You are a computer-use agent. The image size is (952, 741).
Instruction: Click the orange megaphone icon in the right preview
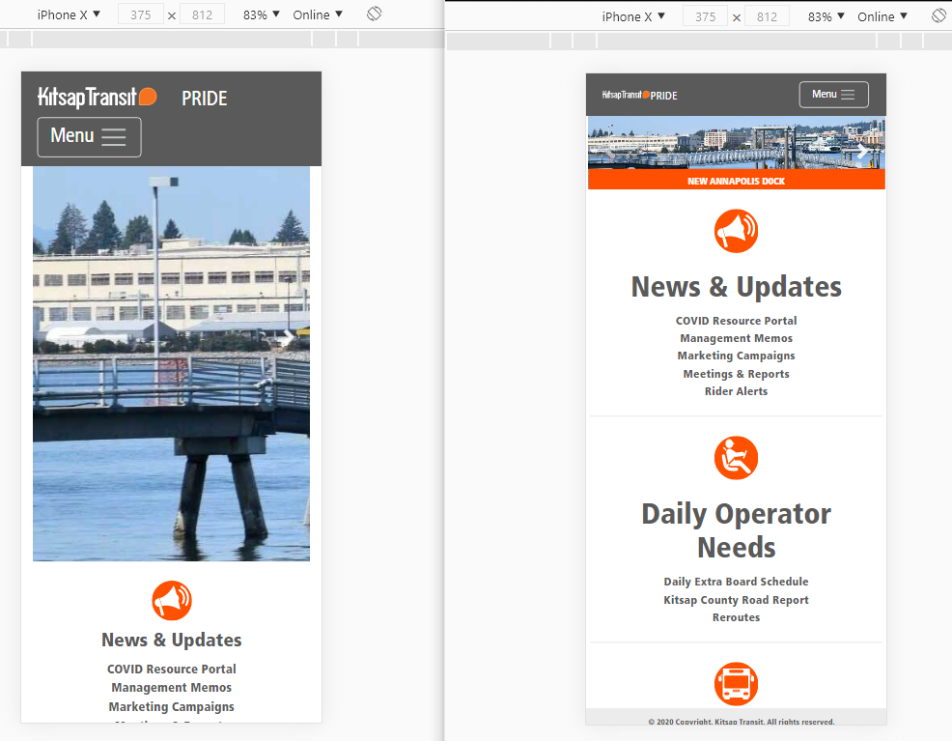coord(736,231)
